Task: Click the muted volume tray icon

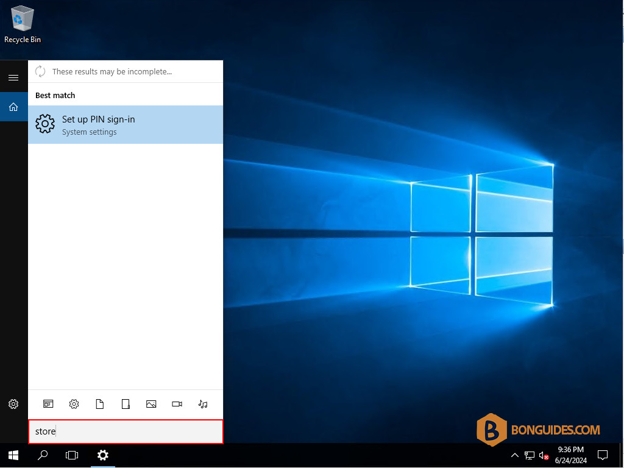Action: [544, 455]
